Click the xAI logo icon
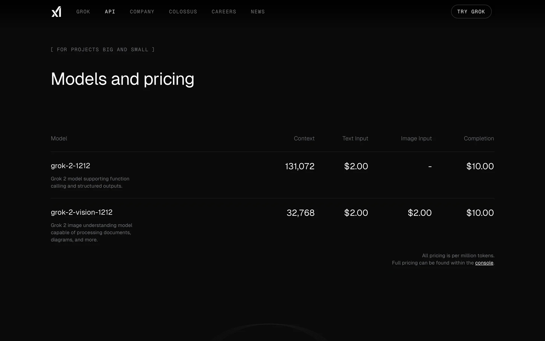This screenshot has height=341, width=545. pyautogui.click(x=56, y=12)
